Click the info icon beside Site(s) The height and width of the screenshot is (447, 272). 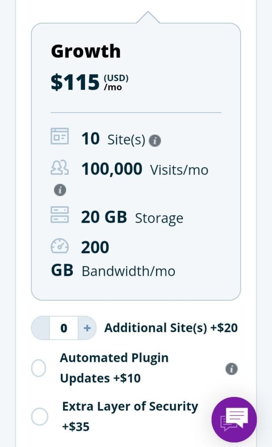[x=155, y=141]
